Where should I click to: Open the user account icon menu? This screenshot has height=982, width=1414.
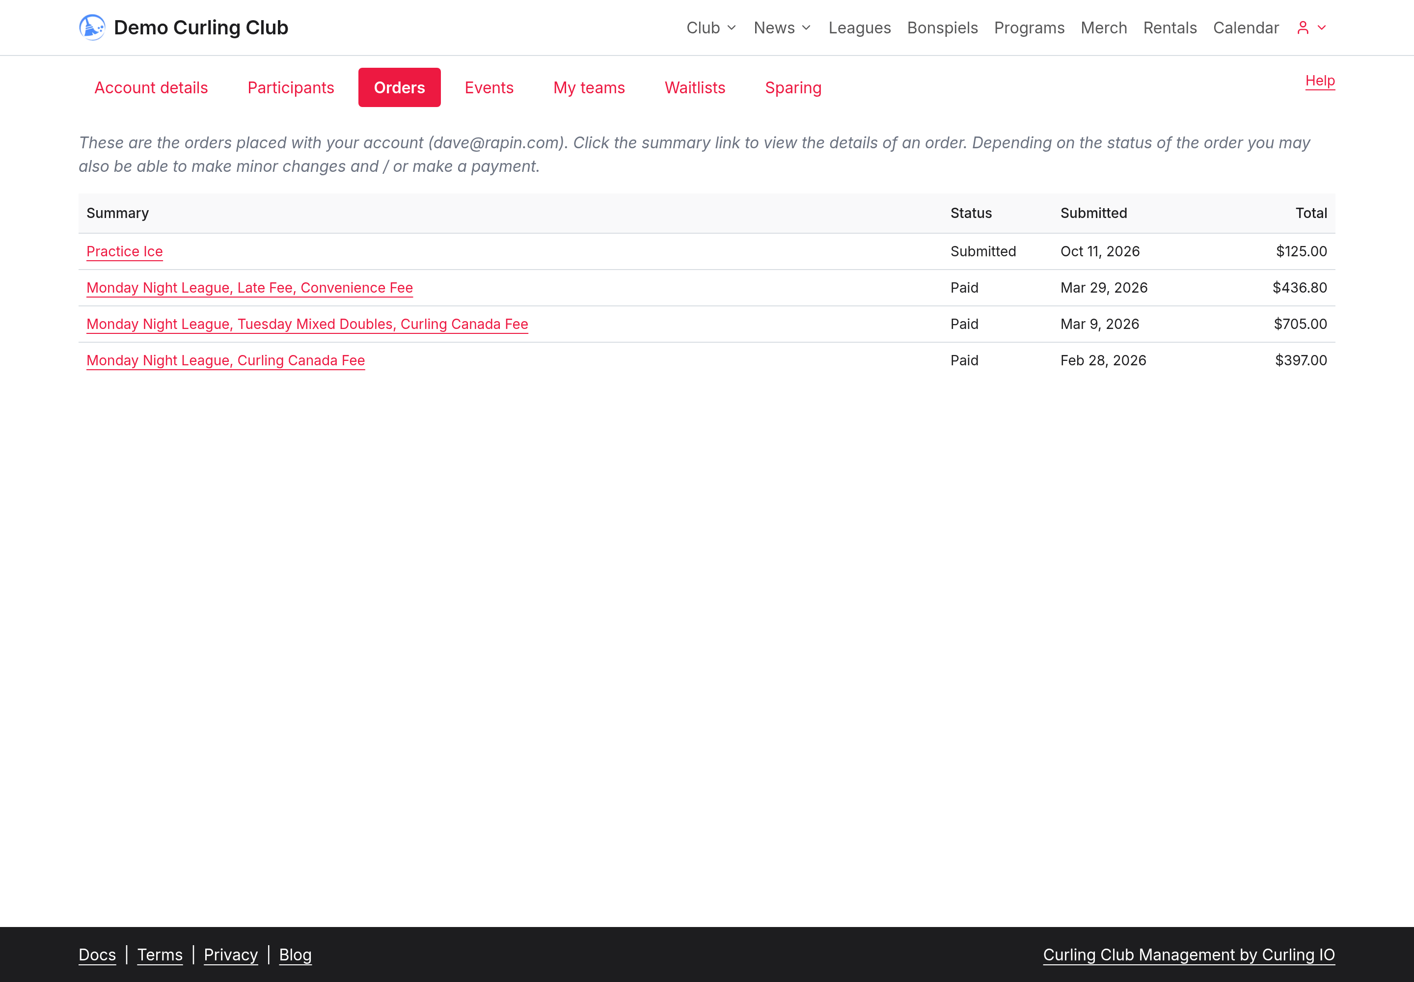1302,27
